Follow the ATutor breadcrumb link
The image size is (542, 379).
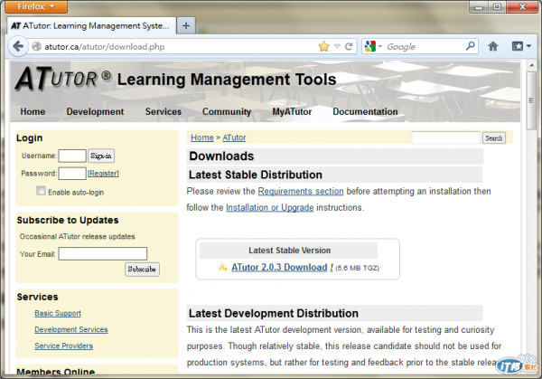coord(234,137)
